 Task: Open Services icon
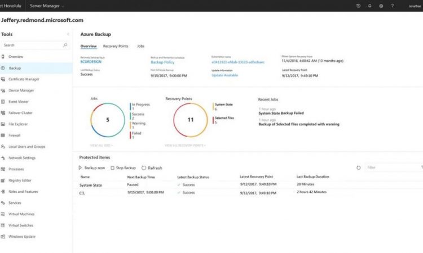[3, 203]
